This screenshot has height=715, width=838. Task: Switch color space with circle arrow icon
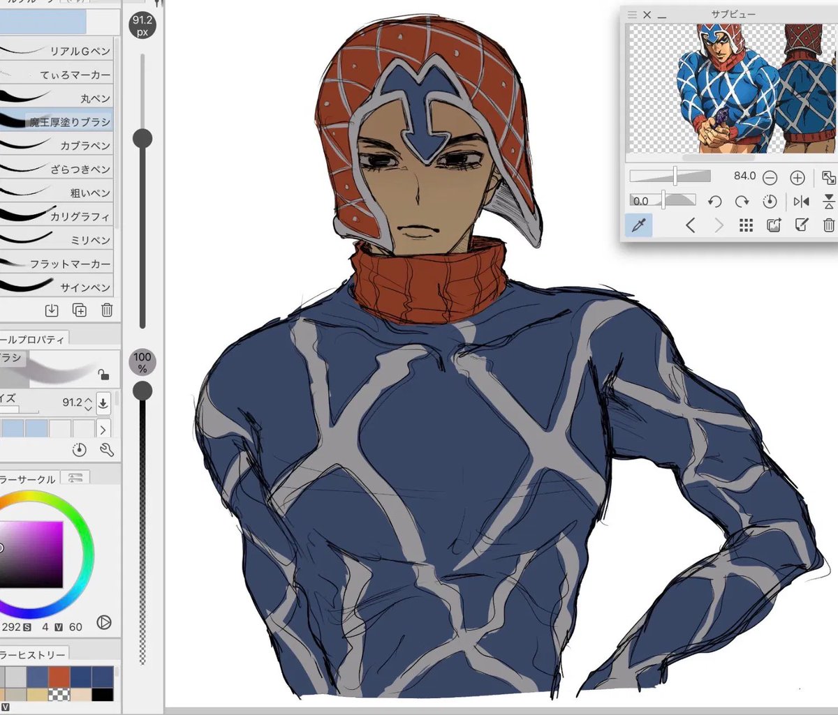(104, 622)
